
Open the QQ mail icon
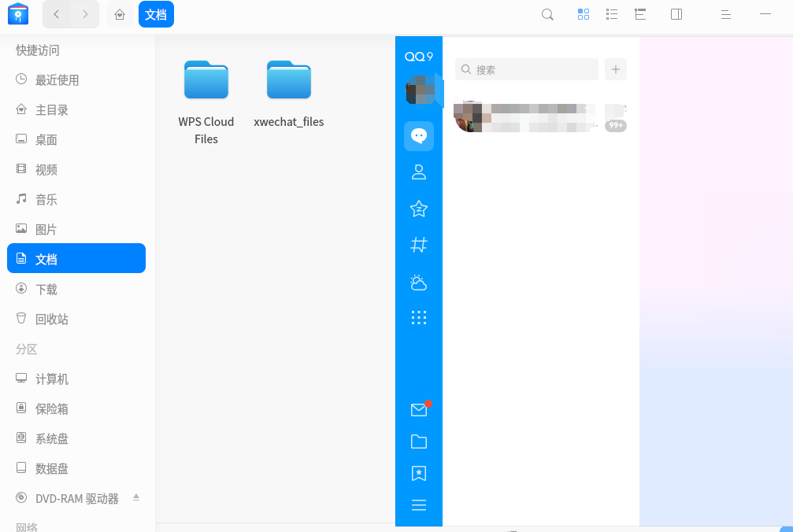click(x=419, y=409)
